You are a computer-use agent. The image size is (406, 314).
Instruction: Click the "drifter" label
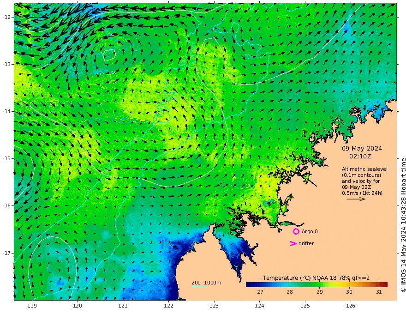[x=306, y=243]
